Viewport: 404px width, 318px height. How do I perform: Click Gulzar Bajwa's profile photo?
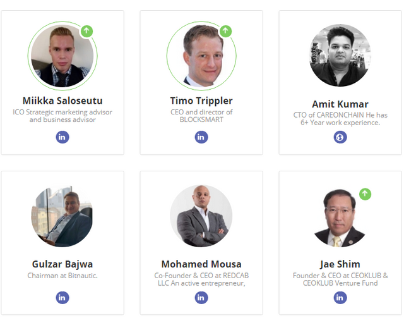point(62,216)
